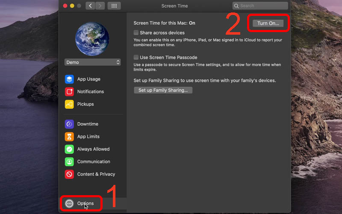Click the Options ellipsis icon
Image resolution: width=342 pixels, height=214 pixels.
click(69, 204)
